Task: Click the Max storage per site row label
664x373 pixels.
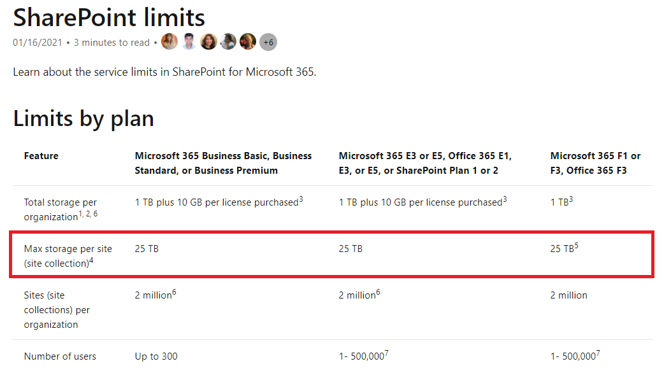Action: [x=68, y=256]
